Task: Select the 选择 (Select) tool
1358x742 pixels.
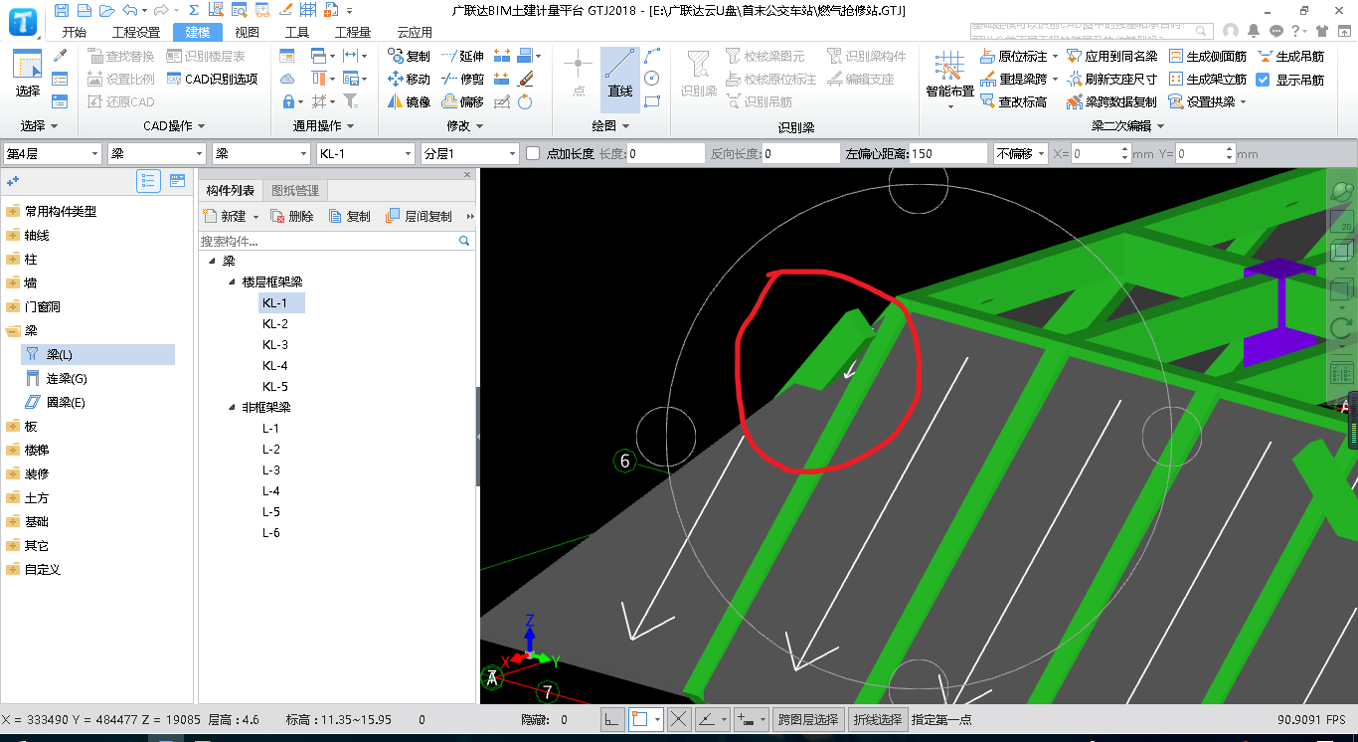Action: 28,74
